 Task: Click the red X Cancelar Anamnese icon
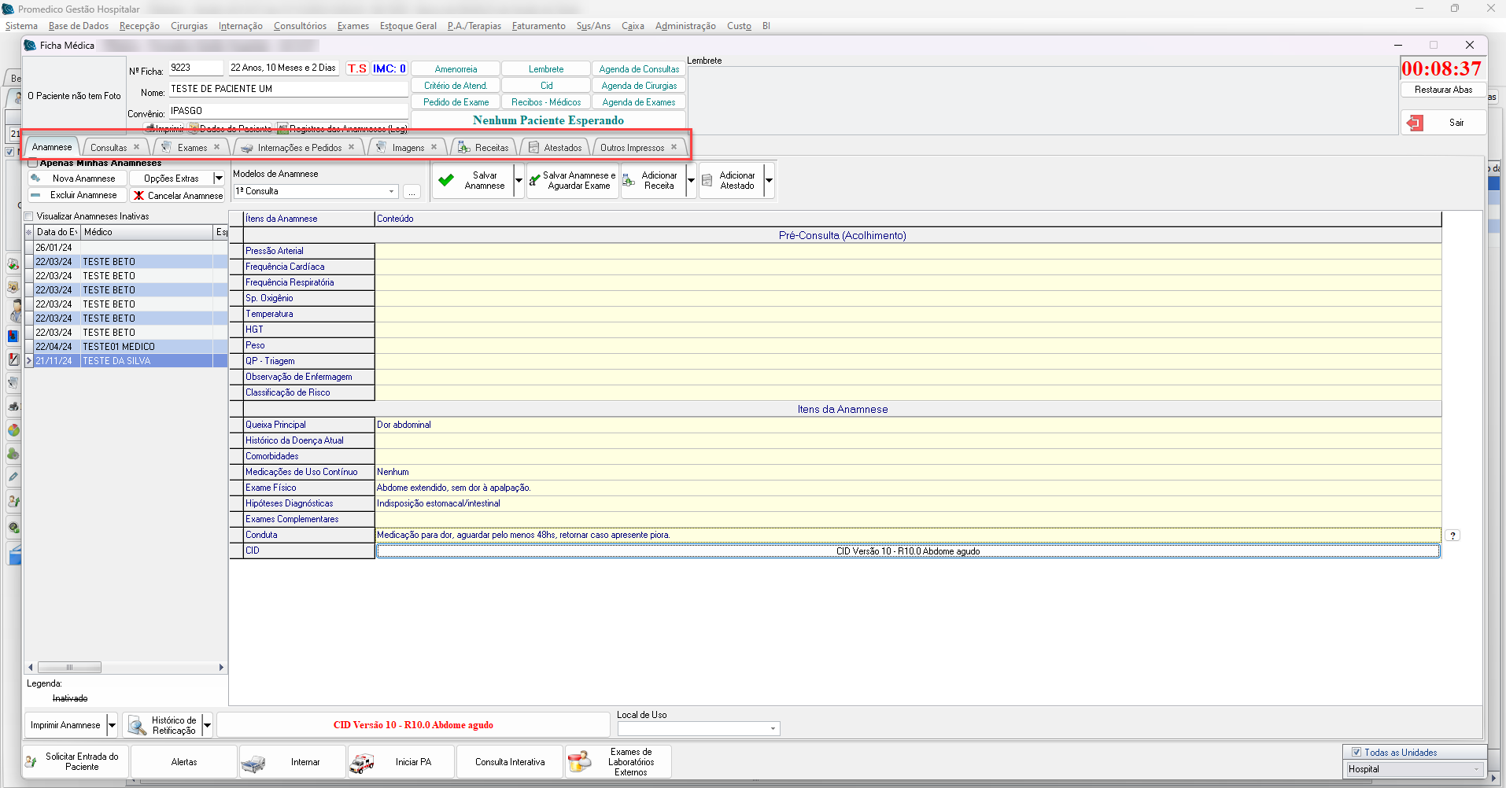(x=138, y=196)
